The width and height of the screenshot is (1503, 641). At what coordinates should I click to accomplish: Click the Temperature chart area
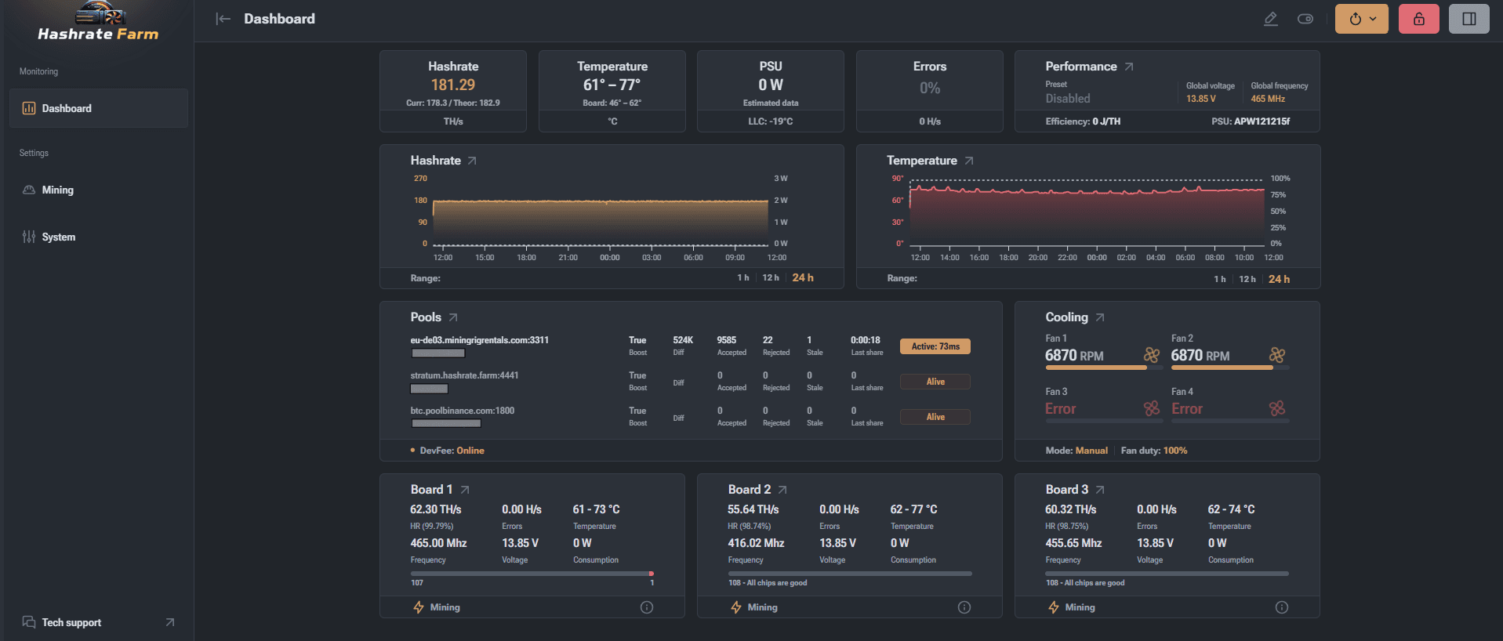(1087, 212)
